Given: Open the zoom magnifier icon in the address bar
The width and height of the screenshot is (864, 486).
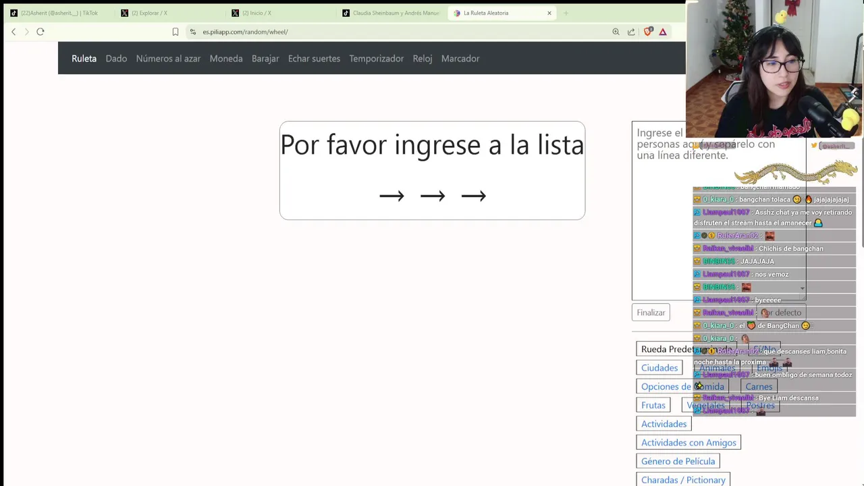Looking at the screenshot, I should point(616,32).
